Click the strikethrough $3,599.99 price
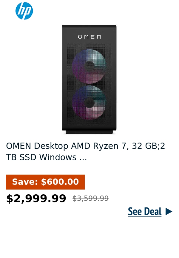The height and width of the screenshot is (258, 179). pos(90,198)
